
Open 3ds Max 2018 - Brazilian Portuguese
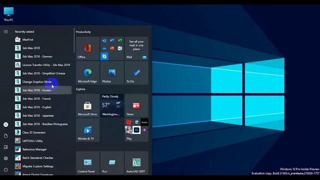(x=43, y=124)
